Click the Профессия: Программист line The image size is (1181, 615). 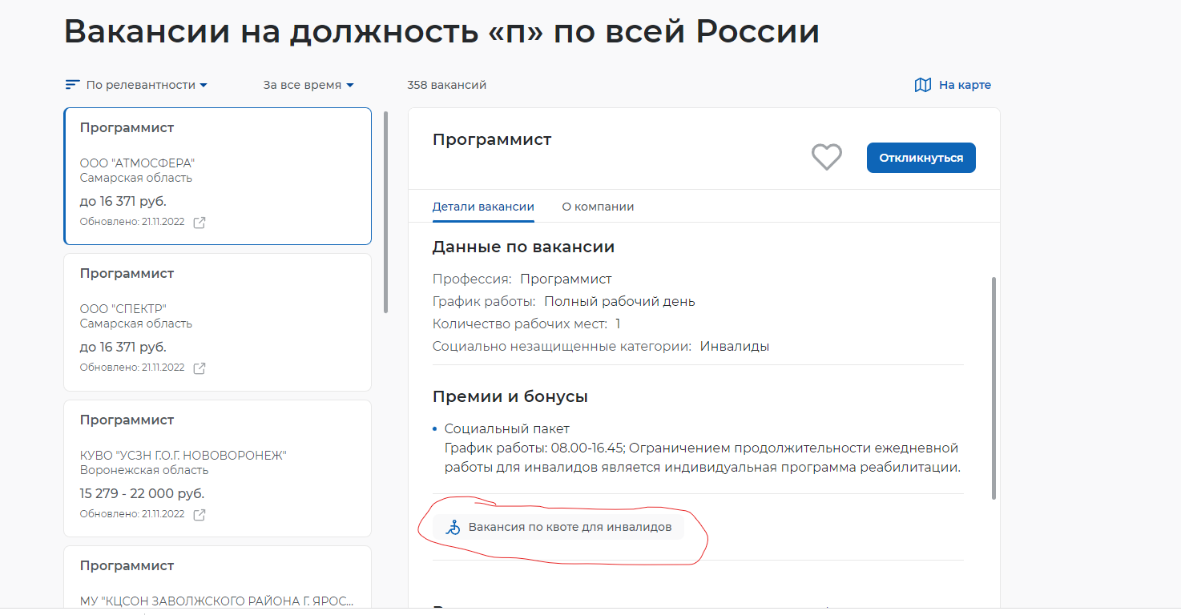[522, 279]
